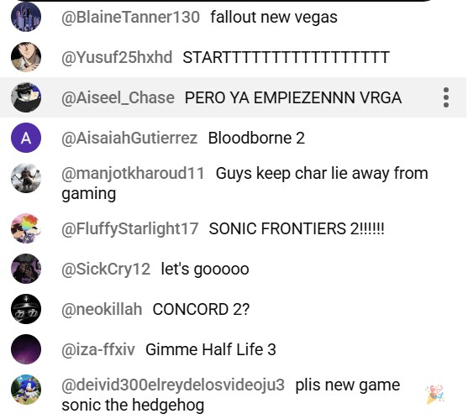Click the @neokillah username
The width and height of the screenshot is (468, 419).
[x=102, y=309]
